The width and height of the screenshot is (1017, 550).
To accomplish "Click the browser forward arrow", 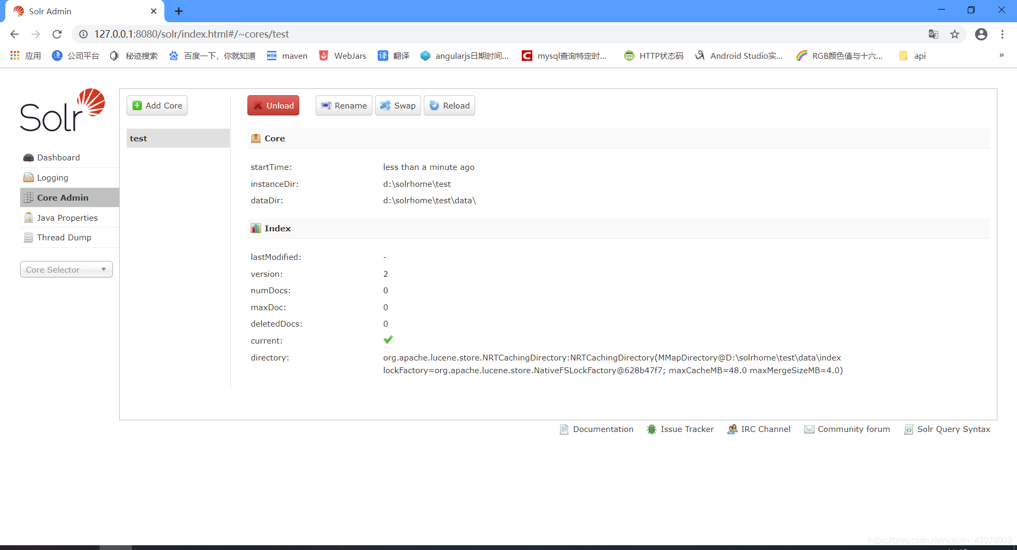I will pyautogui.click(x=35, y=34).
